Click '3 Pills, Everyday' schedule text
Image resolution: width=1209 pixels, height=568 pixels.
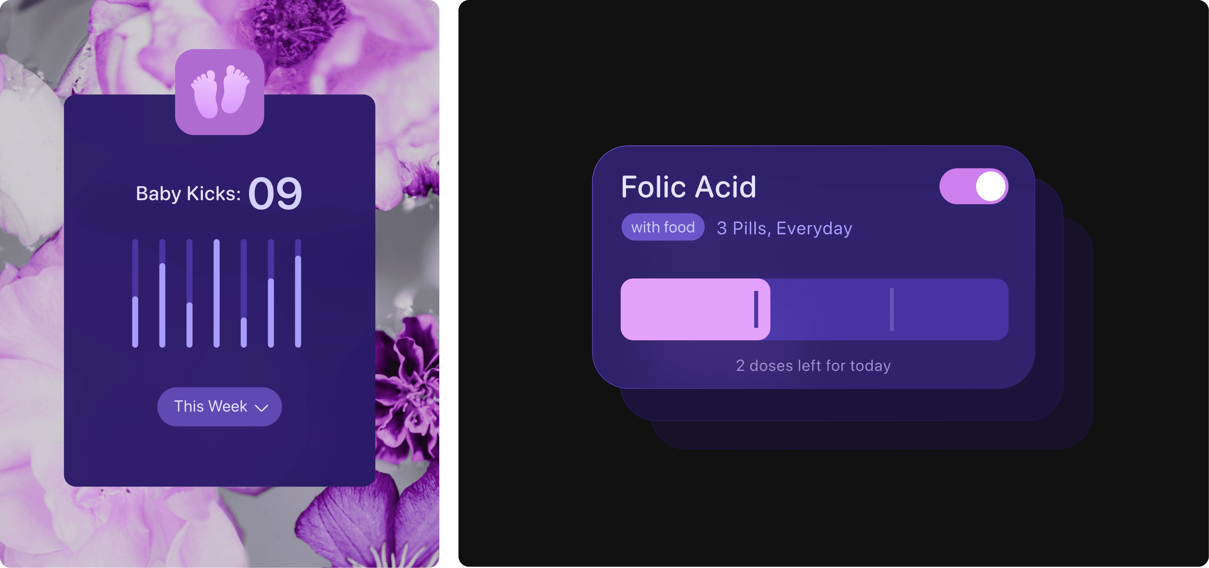click(x=784, y=228)
